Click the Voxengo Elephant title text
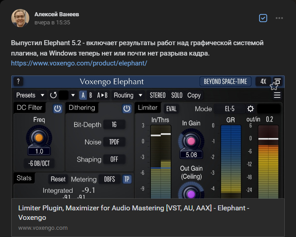 (x=112, y=82)
